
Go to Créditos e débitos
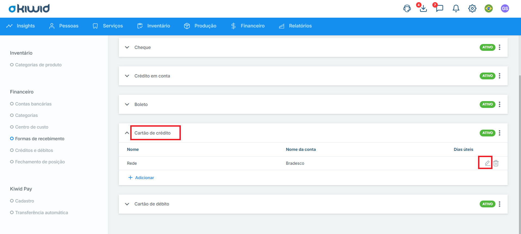pos(32,150)
